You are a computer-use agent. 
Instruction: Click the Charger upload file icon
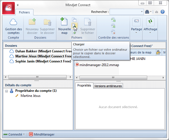(74, 26)
